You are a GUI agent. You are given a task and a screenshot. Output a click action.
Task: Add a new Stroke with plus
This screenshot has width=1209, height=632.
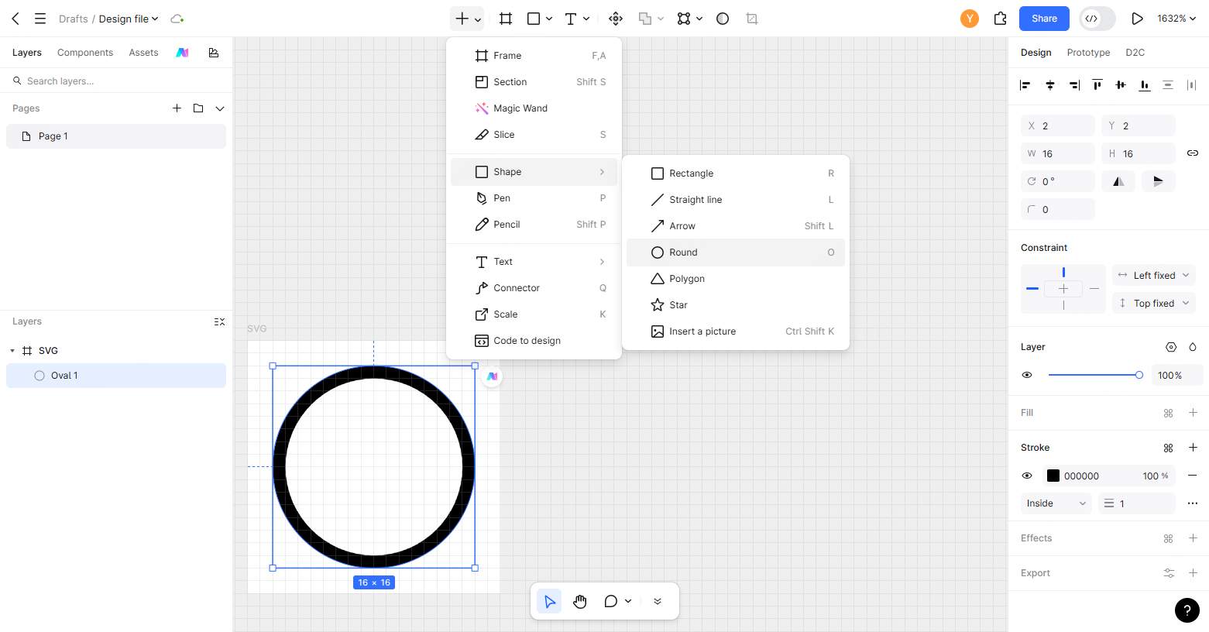[x=1193, y=448]
